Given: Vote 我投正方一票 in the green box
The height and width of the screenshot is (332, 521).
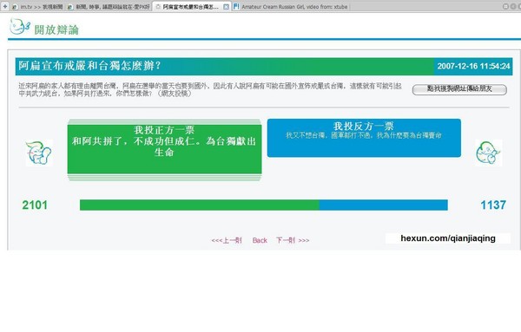Looking at the screenshot, I should tap(164, 150).
